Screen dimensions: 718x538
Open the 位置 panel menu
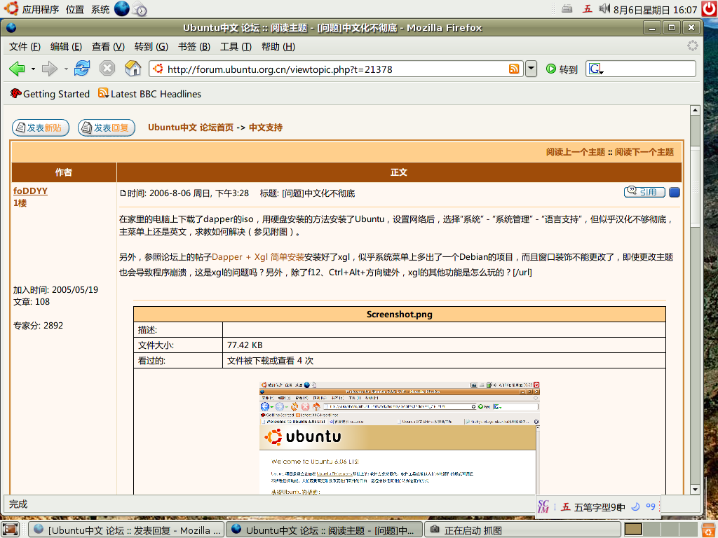point(74,9)
